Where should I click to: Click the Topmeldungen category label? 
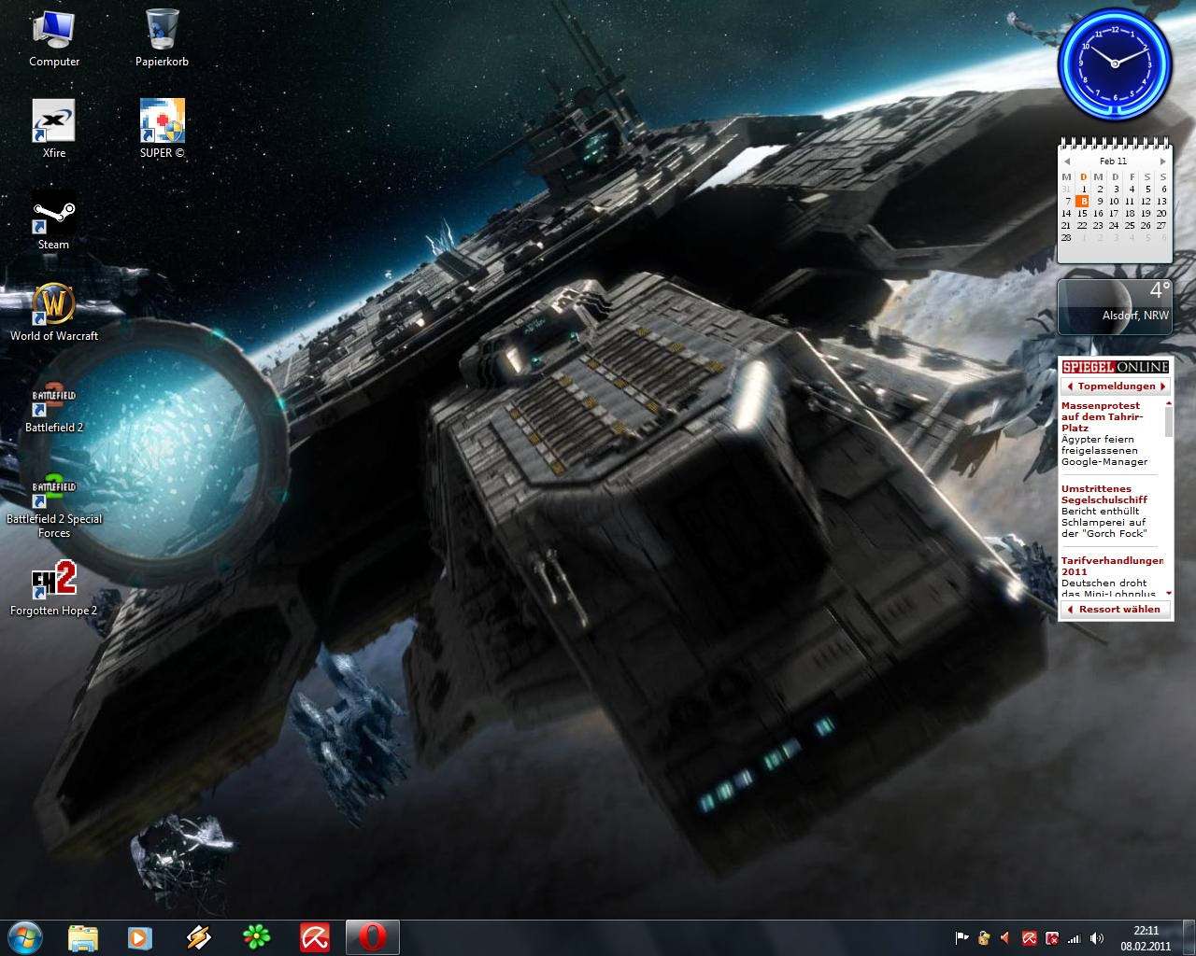click(x=1117, y=387)
